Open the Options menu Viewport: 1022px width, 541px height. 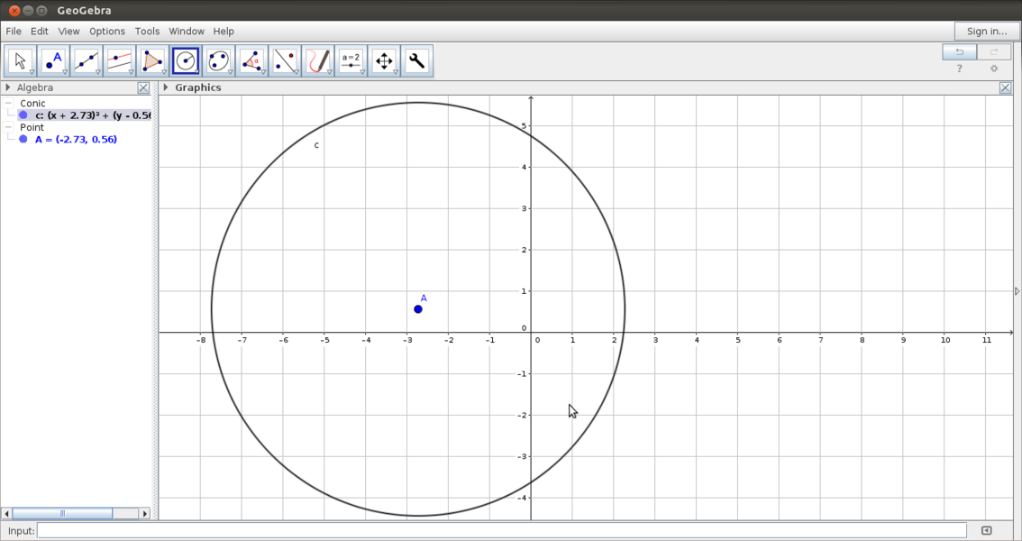pyautogui.click(x=106, y=31)
